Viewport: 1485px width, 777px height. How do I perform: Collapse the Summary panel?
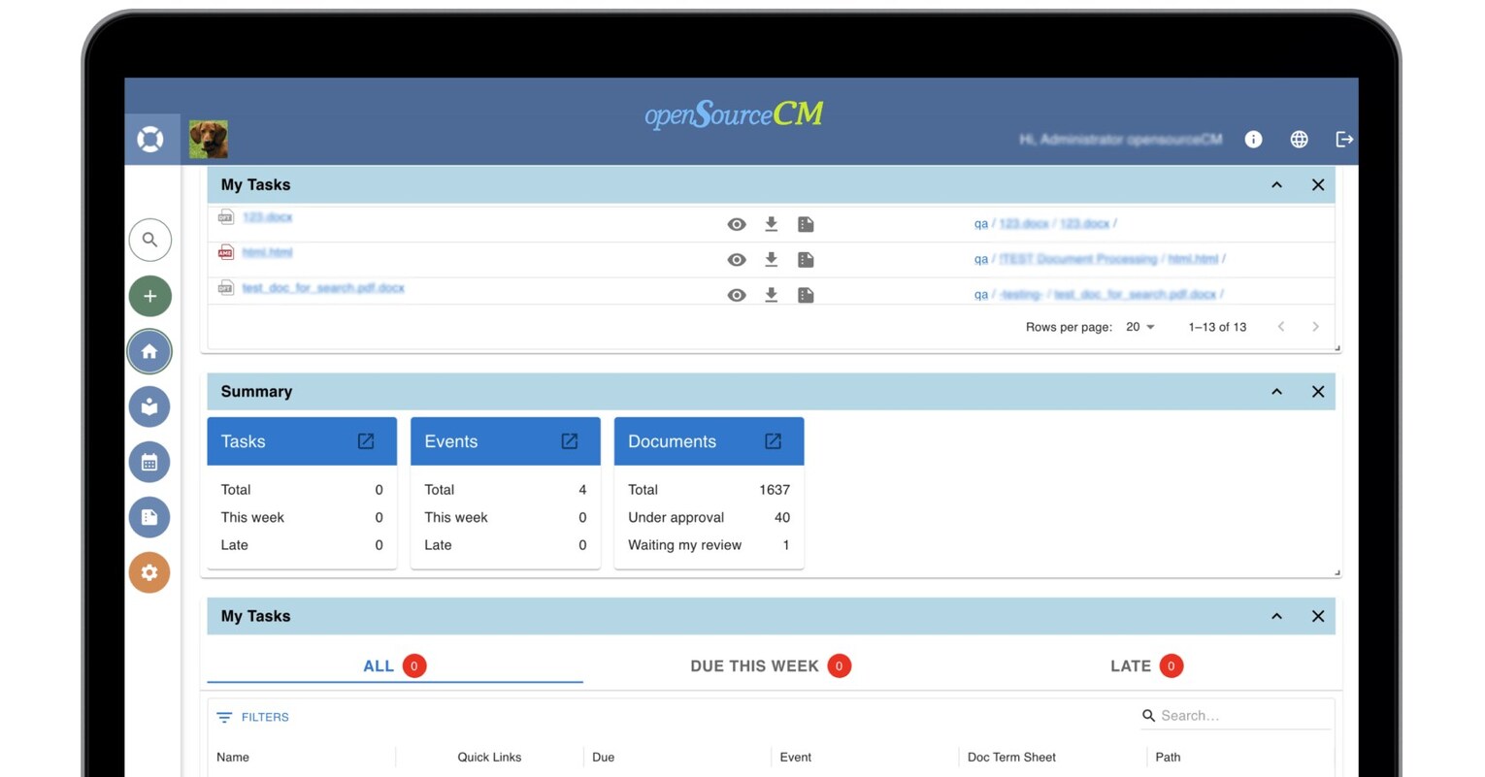1276,391
